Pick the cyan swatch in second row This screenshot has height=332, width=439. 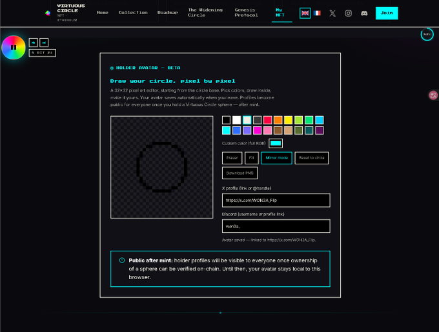coord(226,130)
